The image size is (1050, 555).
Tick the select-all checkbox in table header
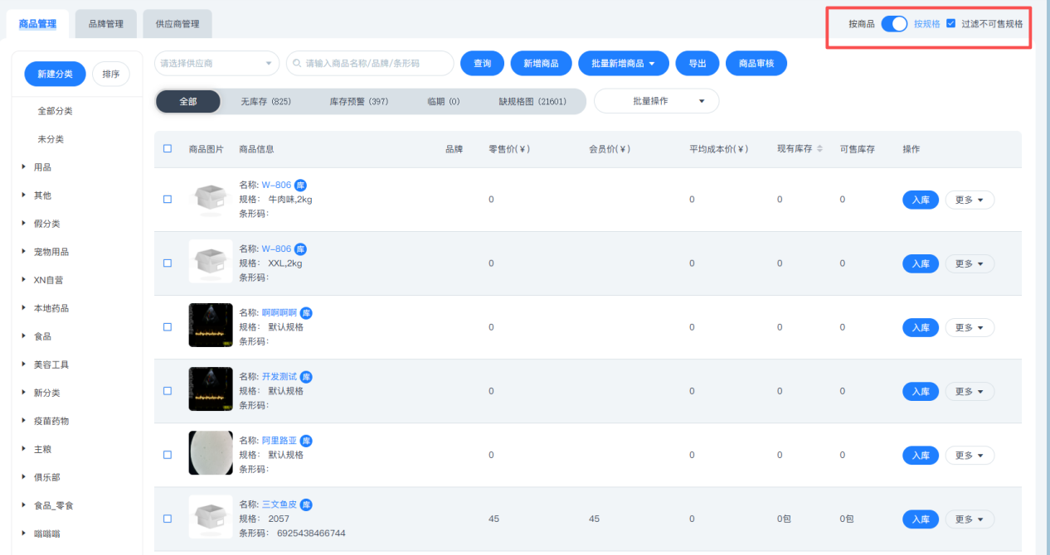[168, 149]
